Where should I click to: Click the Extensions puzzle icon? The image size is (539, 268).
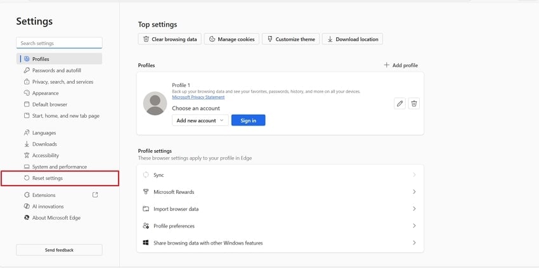click(27, 195)
